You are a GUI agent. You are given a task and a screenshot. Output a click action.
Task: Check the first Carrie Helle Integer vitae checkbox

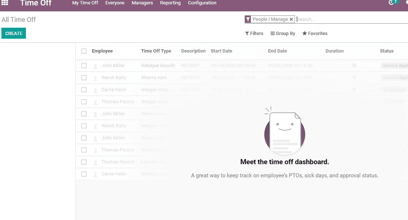coord(84,89)
